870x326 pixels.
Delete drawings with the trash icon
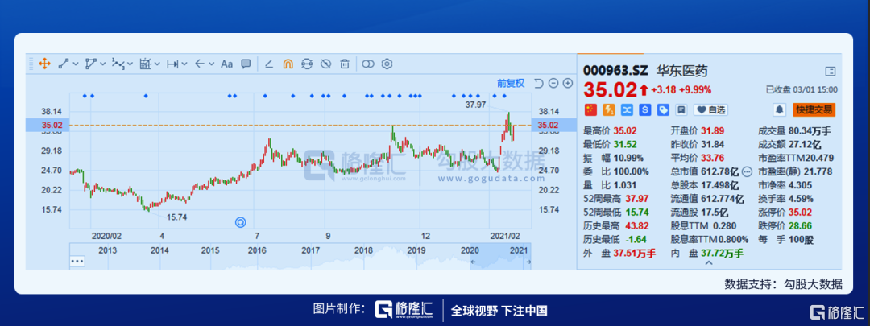pyautogui.click(x=345, y=64)
